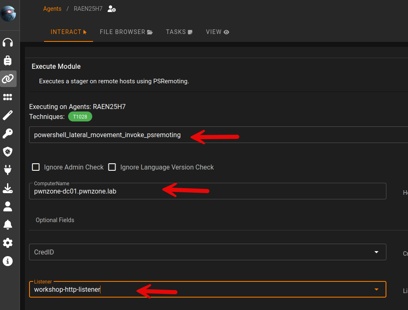Open the View tab

217,32
